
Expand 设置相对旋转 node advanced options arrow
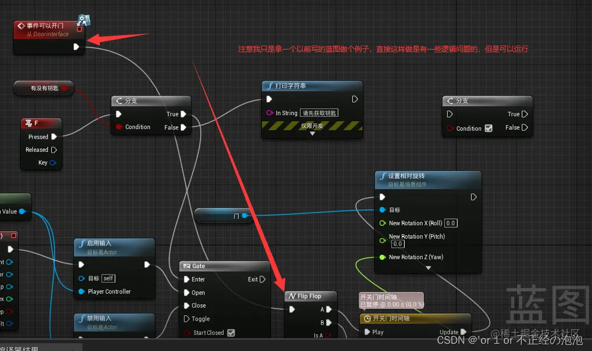[428, 268]
